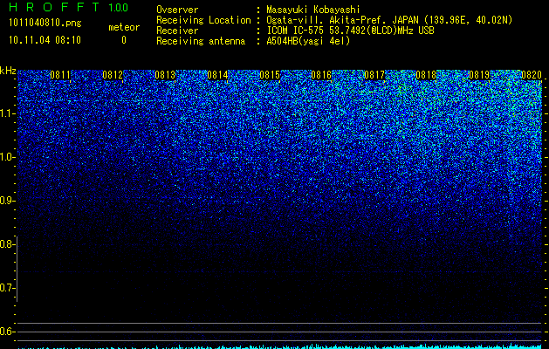Click the meteor count value 0
This screenshot has width=549, height=349.
124,40
